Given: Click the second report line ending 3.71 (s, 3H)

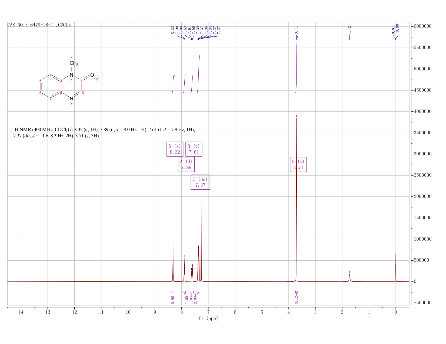Looking at the screenshot, I should coord(57,136).
